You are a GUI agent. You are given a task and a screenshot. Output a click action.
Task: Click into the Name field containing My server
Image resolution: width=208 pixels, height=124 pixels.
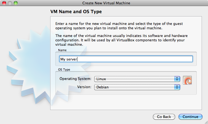click(126, 59)
